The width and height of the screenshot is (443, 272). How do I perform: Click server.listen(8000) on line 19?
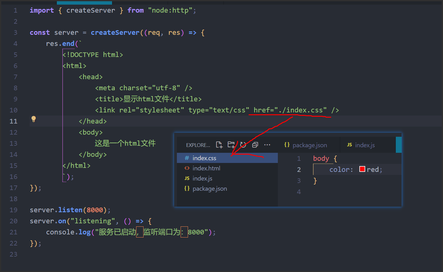click(70, 210)
